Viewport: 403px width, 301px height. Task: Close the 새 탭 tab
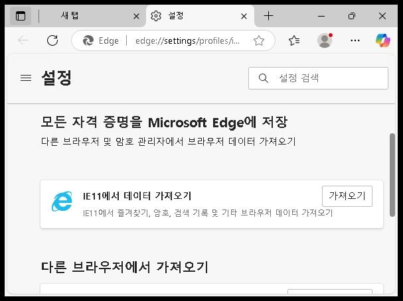137,17
